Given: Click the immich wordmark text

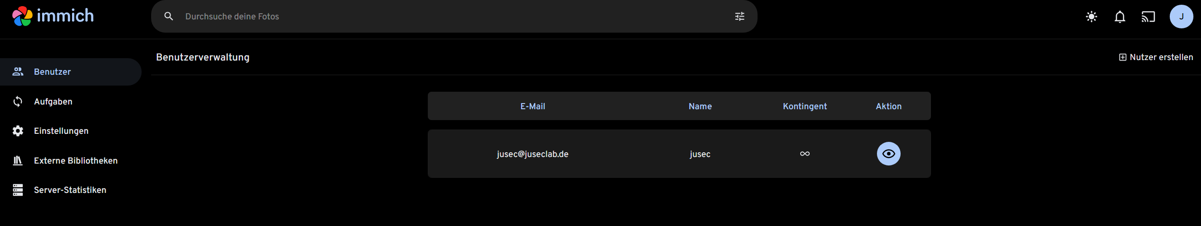Looking at the screenshot, I should click(x=65, y=16).
